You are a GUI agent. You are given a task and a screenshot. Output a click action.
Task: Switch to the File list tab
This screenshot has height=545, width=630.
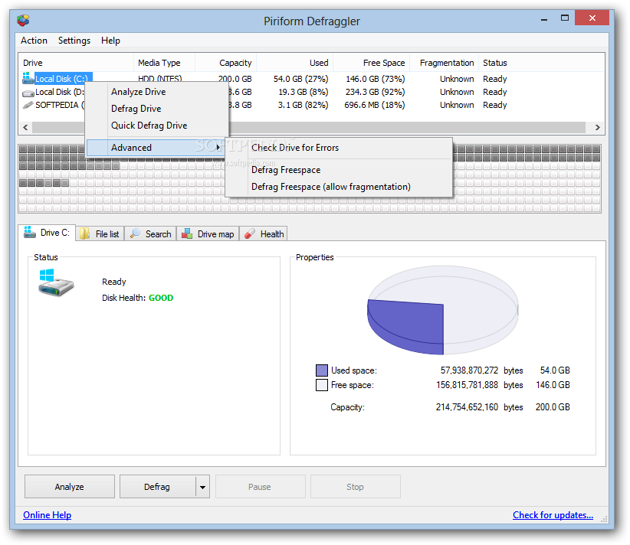click(x=100, y=234)
